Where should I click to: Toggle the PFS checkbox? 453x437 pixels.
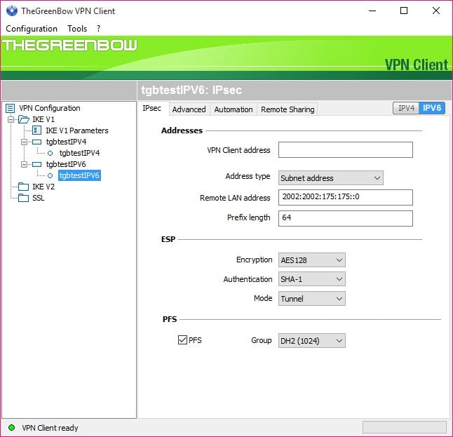tap(182, 340)
